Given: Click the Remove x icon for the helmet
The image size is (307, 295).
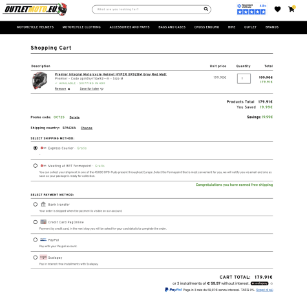Looking at the screenshot, I should [x=69, y=89].
